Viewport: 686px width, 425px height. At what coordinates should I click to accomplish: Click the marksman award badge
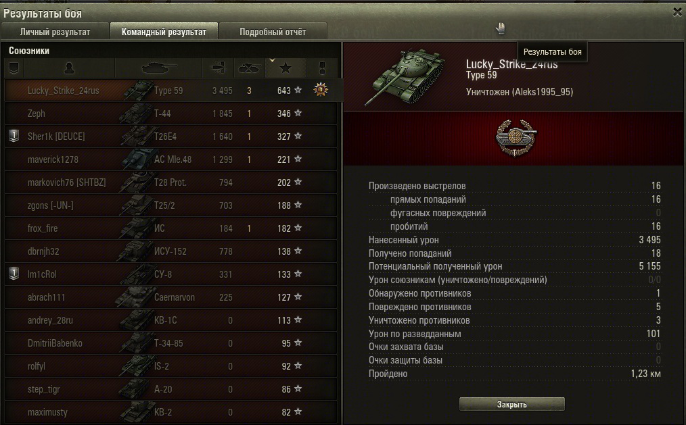[x=516, y=138]
